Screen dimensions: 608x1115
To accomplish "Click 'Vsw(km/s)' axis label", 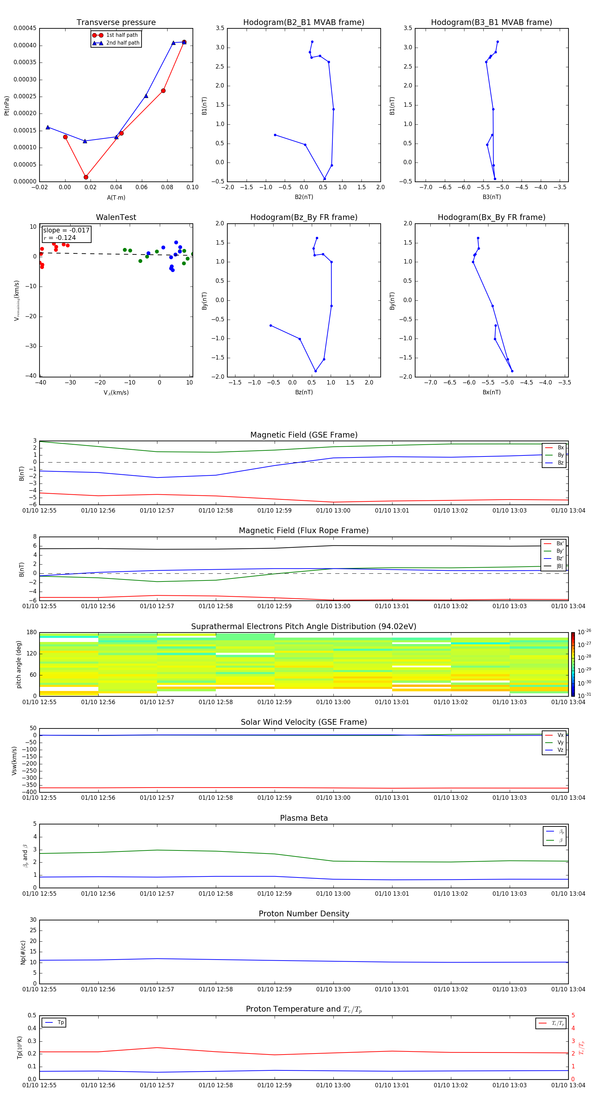I will pos(14,761).
